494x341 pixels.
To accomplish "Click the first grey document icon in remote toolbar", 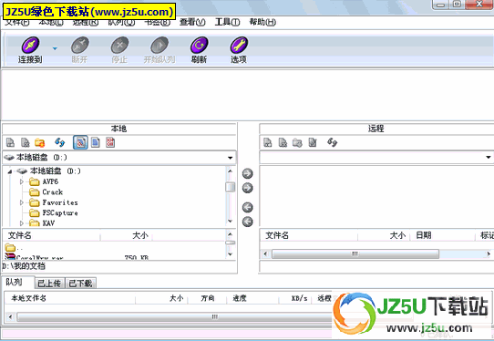I will pyautogui.click(x=268, y=142).
